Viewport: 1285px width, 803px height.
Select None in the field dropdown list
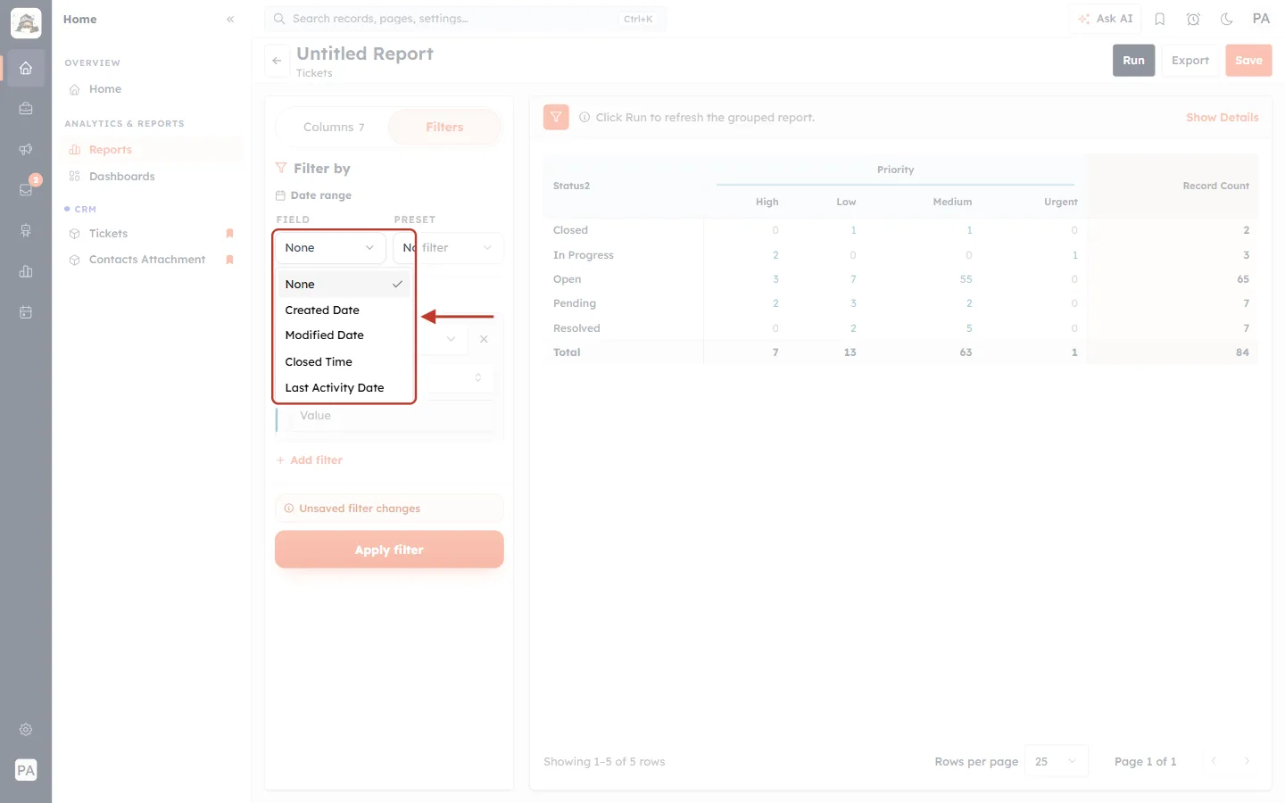click(344, 284)
